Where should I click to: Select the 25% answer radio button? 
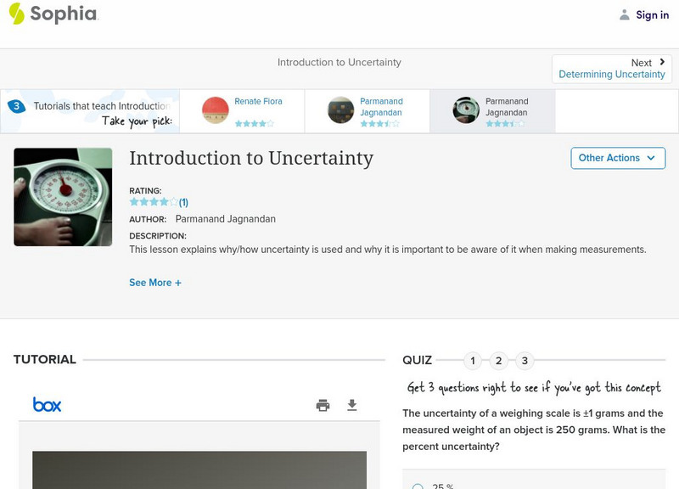[417, 485]
